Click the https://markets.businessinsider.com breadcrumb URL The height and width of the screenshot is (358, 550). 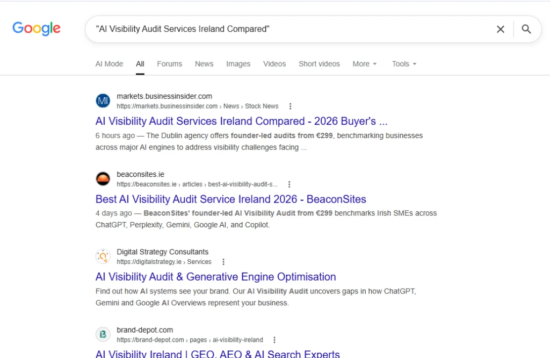click(198, 106)
